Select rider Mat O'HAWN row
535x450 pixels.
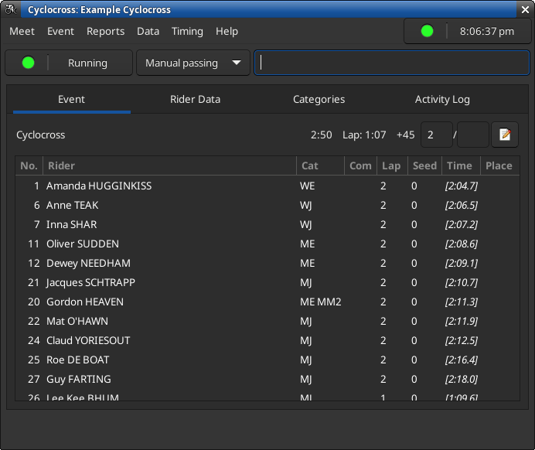click(267, 322)
